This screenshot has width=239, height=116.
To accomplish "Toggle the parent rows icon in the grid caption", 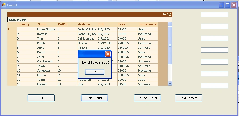I will [x=169, y=14].
